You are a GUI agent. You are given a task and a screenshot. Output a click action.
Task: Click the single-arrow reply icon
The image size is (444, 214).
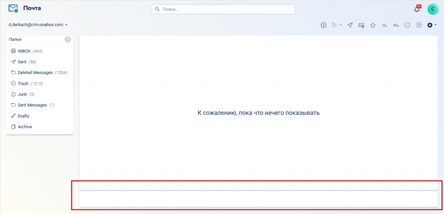coord(384,25)
